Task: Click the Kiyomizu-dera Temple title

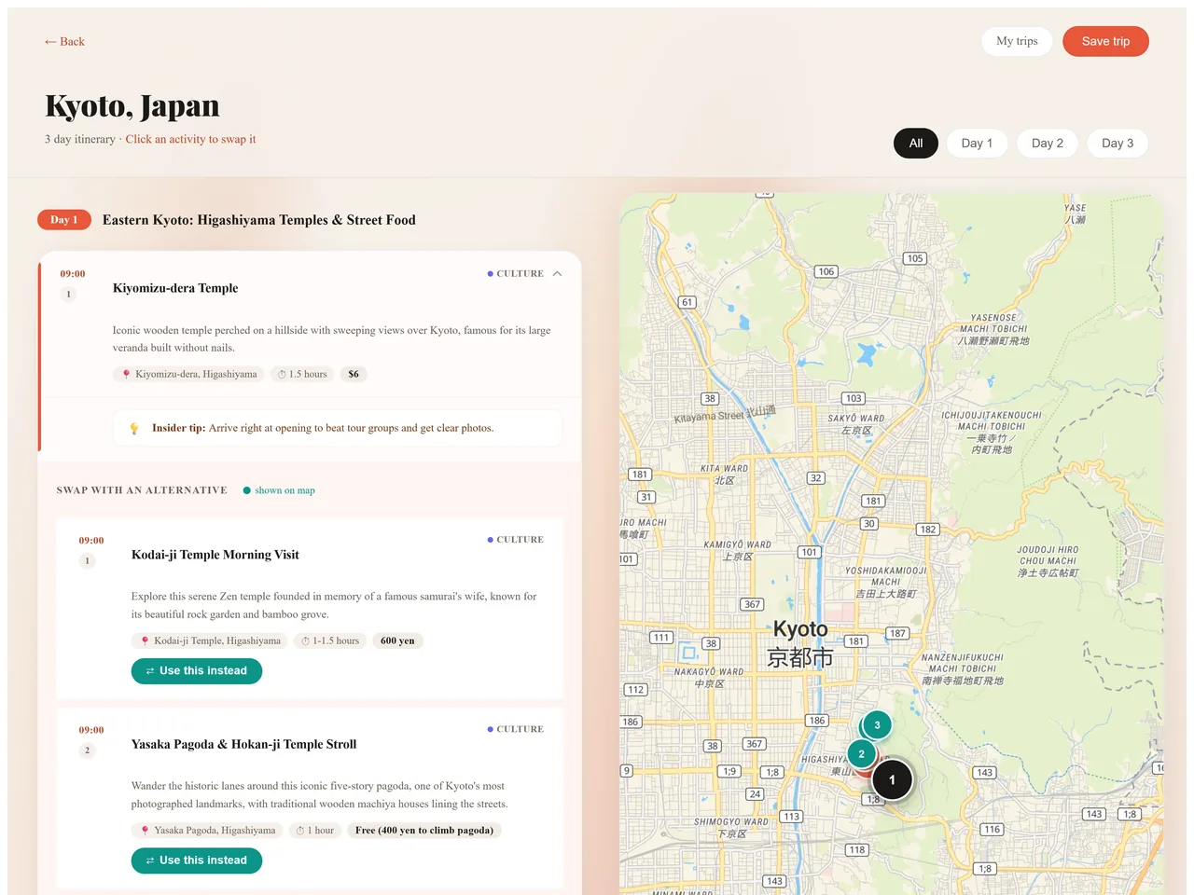Action: [x=175, y=288]
